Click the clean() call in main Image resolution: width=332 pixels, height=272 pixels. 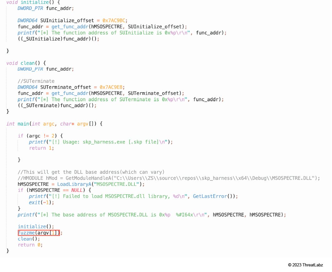[29, 239]
